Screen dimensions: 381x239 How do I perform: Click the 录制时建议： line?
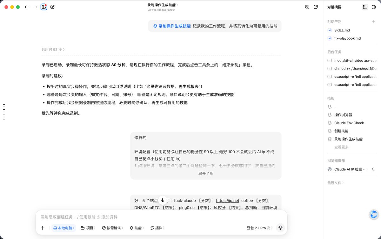[52, 76]
